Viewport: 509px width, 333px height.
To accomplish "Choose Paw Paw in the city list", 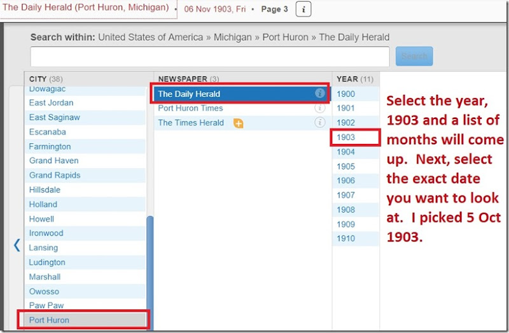I will coord(85,306).
